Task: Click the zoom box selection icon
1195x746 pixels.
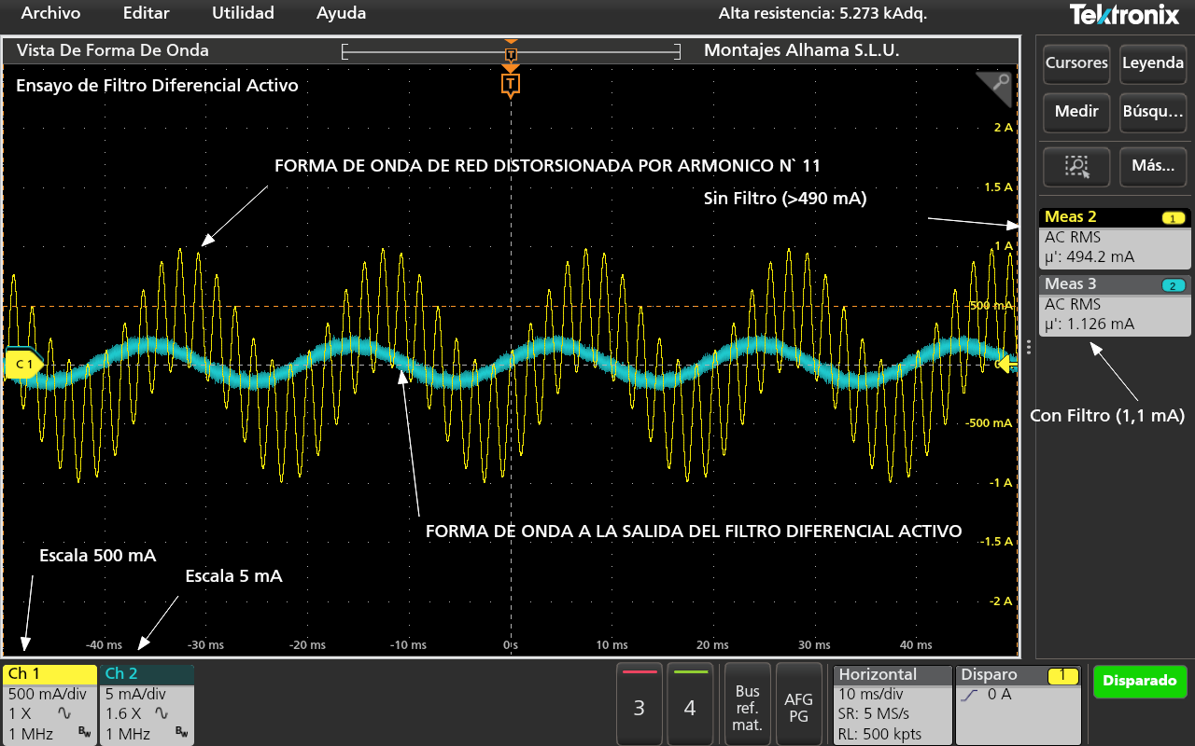Action: (x=1076, y=166)
